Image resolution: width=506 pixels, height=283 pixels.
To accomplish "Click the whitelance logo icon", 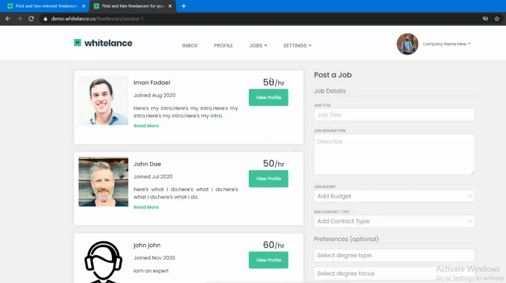I will [x=77, y=43].
